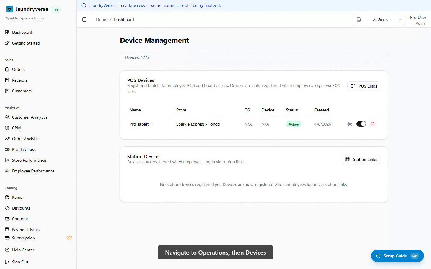Open the Station Links panel
The height and width of the screenshot is (269, 431).
(x=361, y=159)
